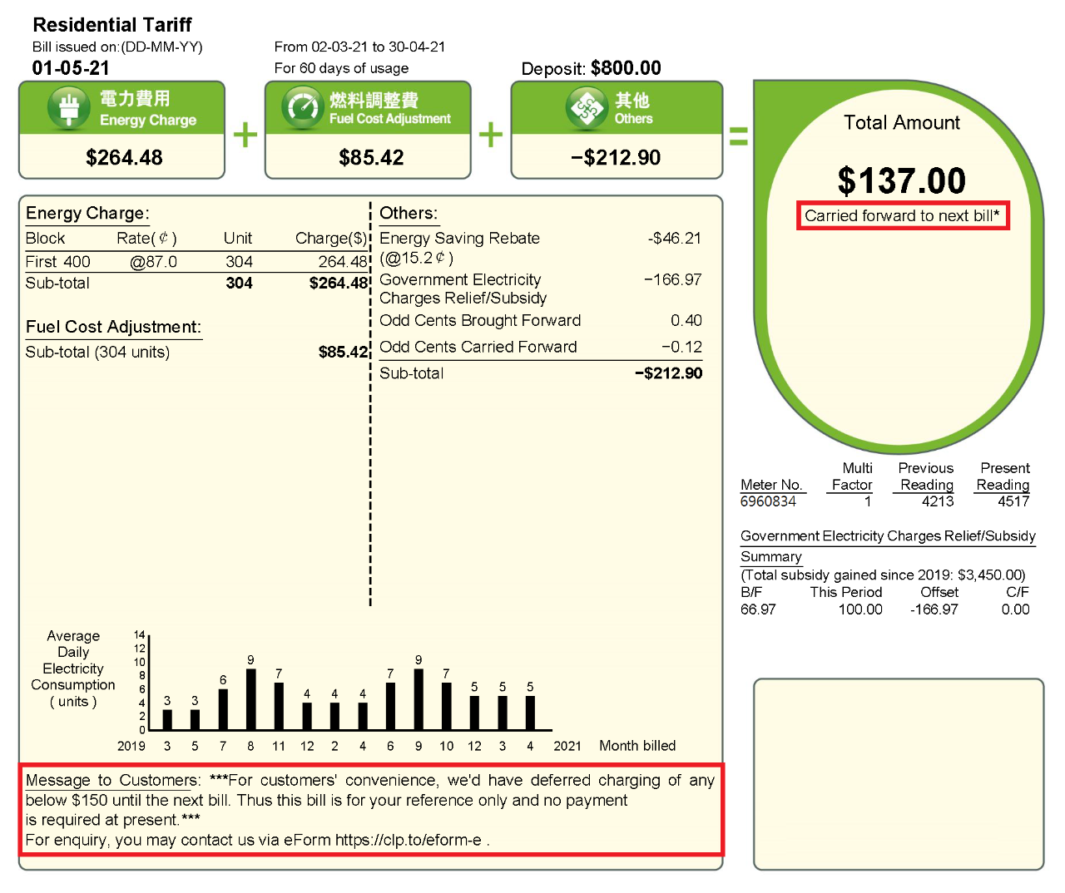Click the tallest bar for month 8
The width and height of the screenshot is (1065, 893).
click(x=250, y=699)
